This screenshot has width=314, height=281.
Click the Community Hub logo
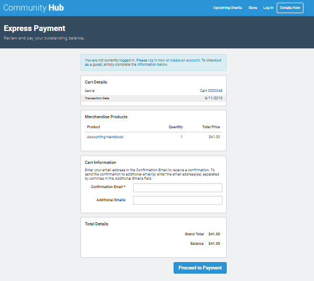[x=34, y=8]
